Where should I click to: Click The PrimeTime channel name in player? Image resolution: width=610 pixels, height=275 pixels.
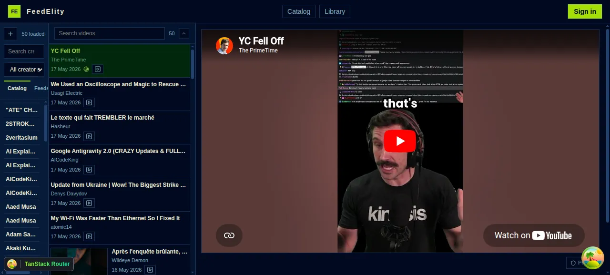tap(258, 51)
